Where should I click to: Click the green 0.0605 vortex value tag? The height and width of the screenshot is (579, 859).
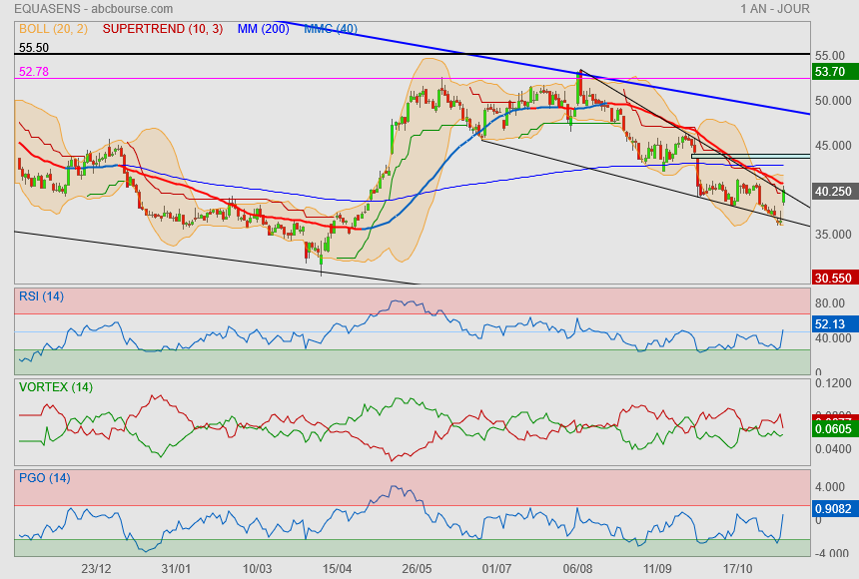pyautogui.click(x=833, y=428)
